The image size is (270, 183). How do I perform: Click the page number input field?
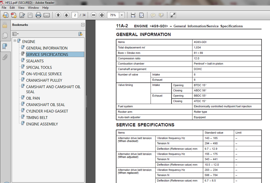pyautogui.click(x=75, y=15)
